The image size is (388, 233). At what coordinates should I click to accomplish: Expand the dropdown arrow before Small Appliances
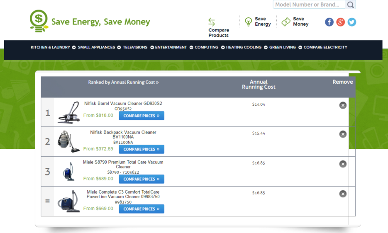point(74,48)
